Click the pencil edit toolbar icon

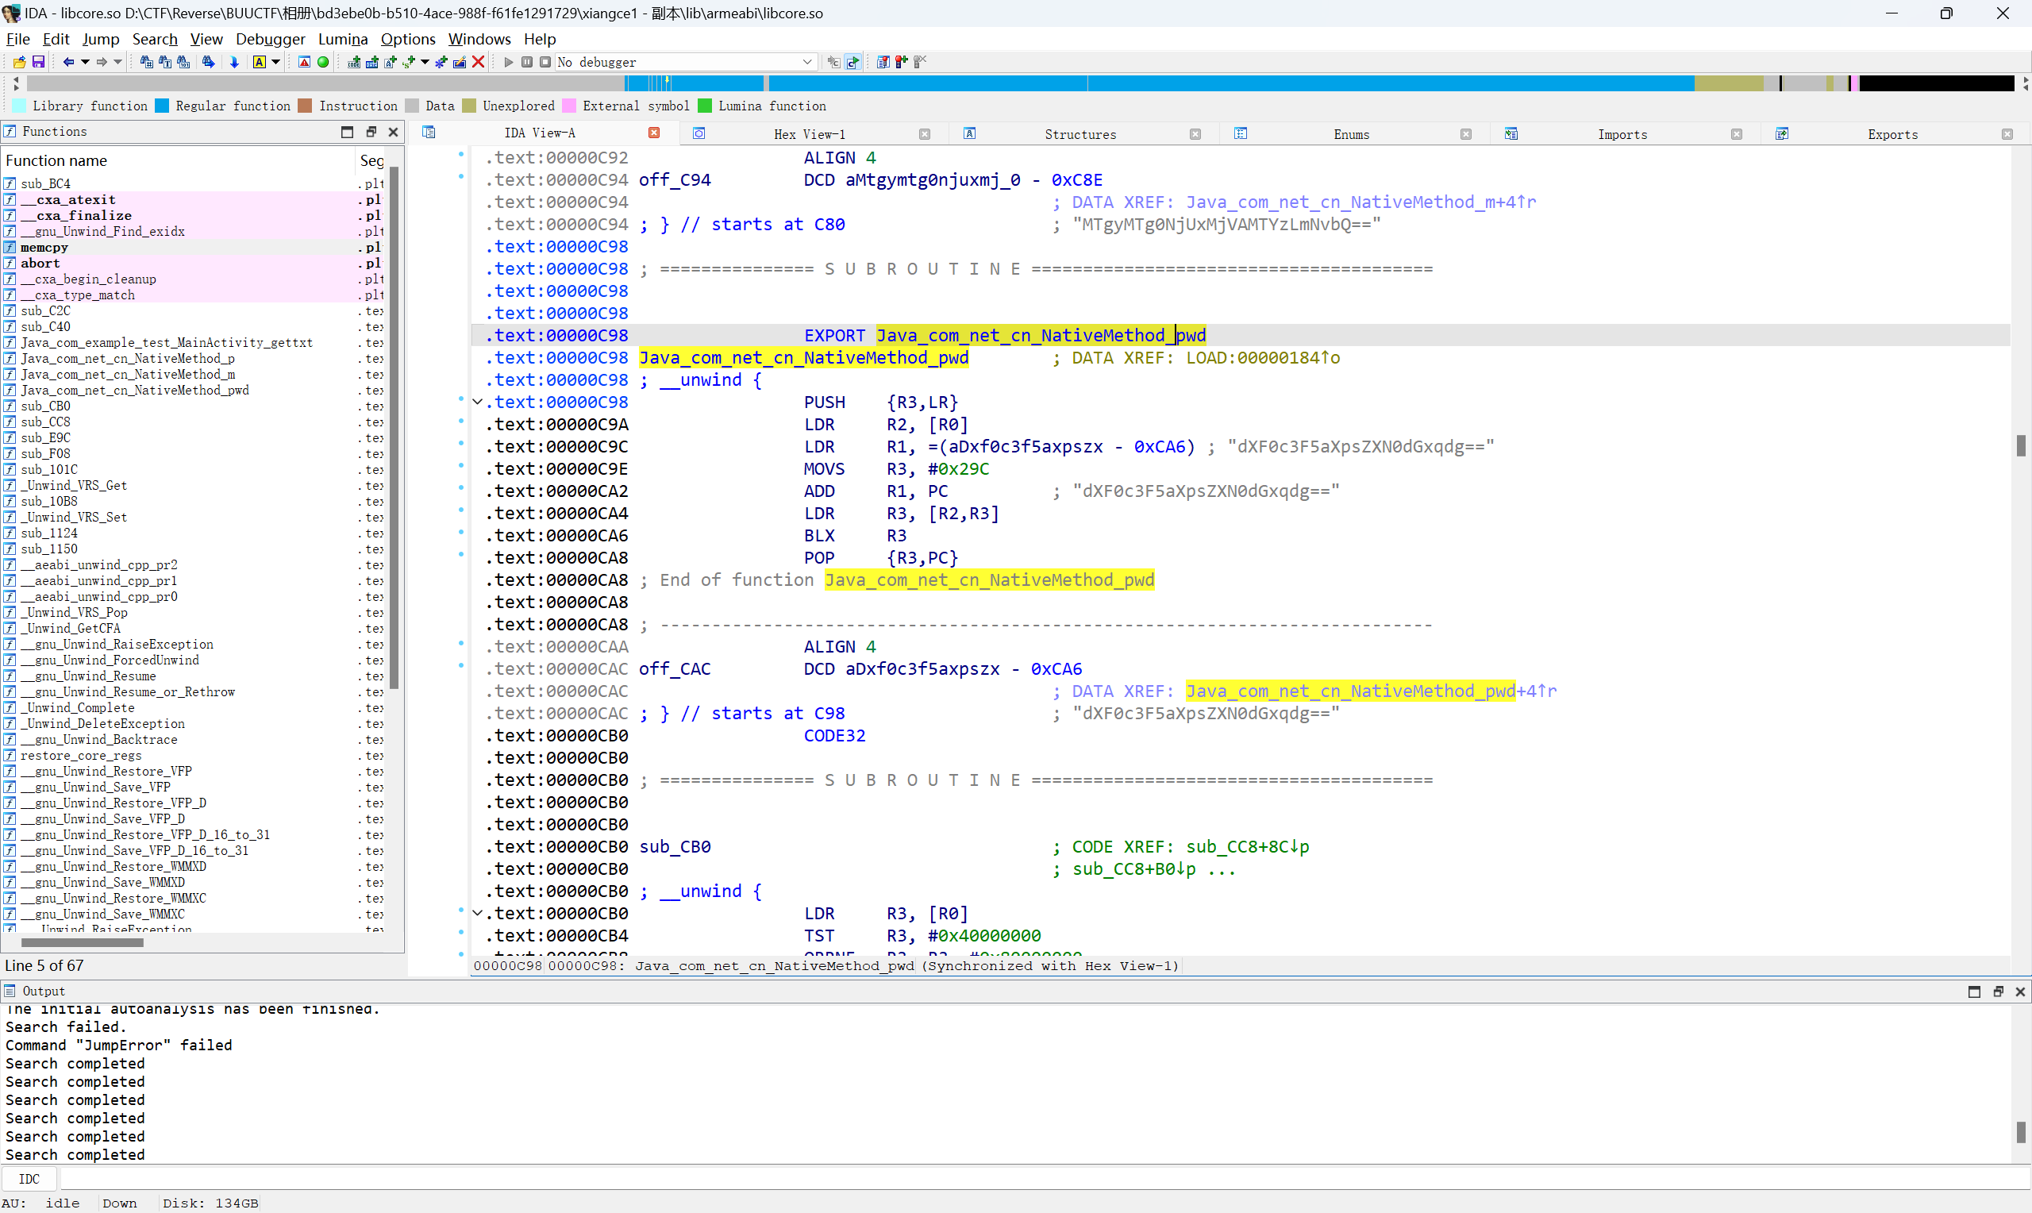pos(460,62)
